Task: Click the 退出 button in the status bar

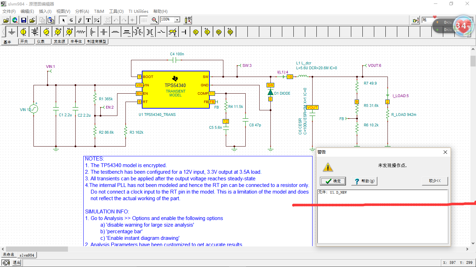Action: [16, 262]
